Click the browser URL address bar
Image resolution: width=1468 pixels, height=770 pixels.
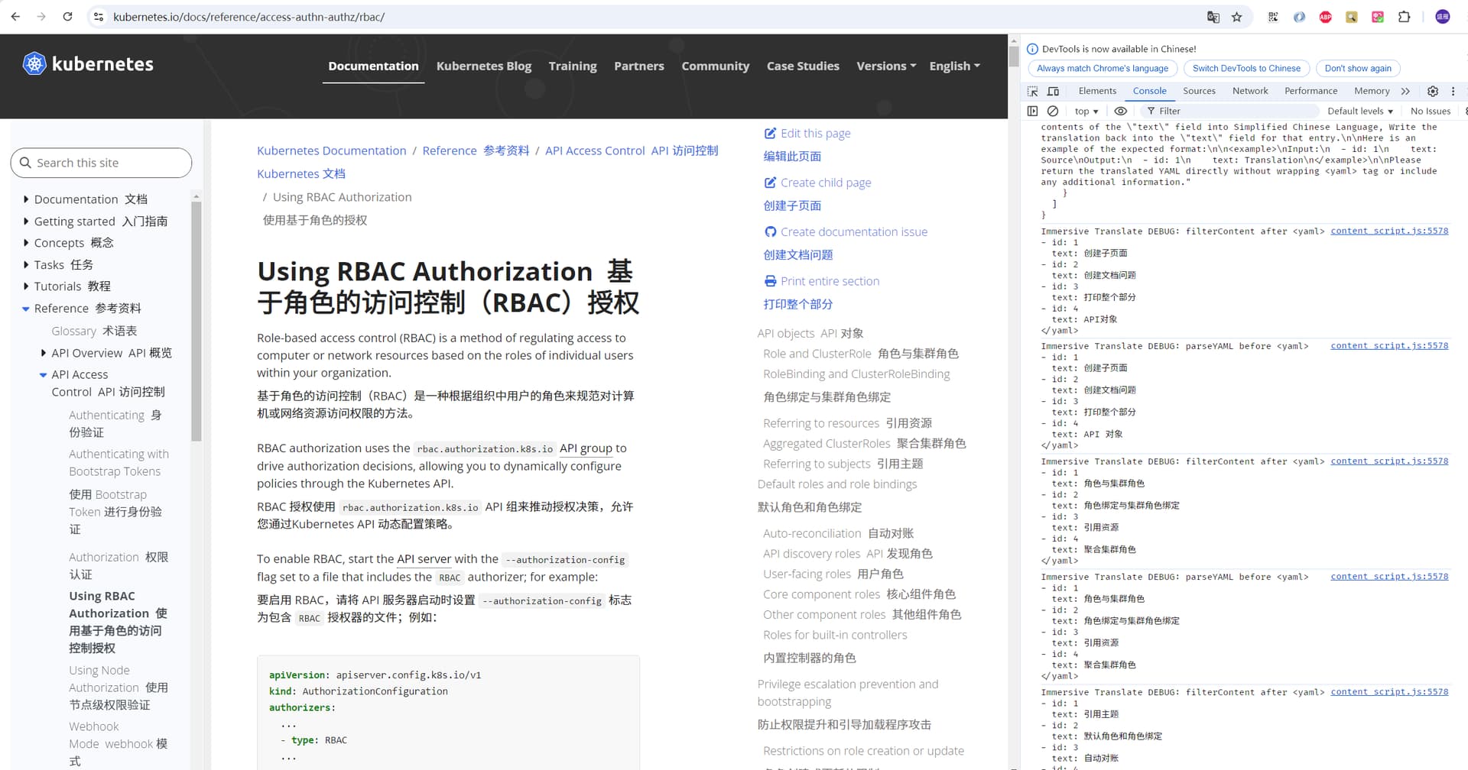(x=650, y=17)
